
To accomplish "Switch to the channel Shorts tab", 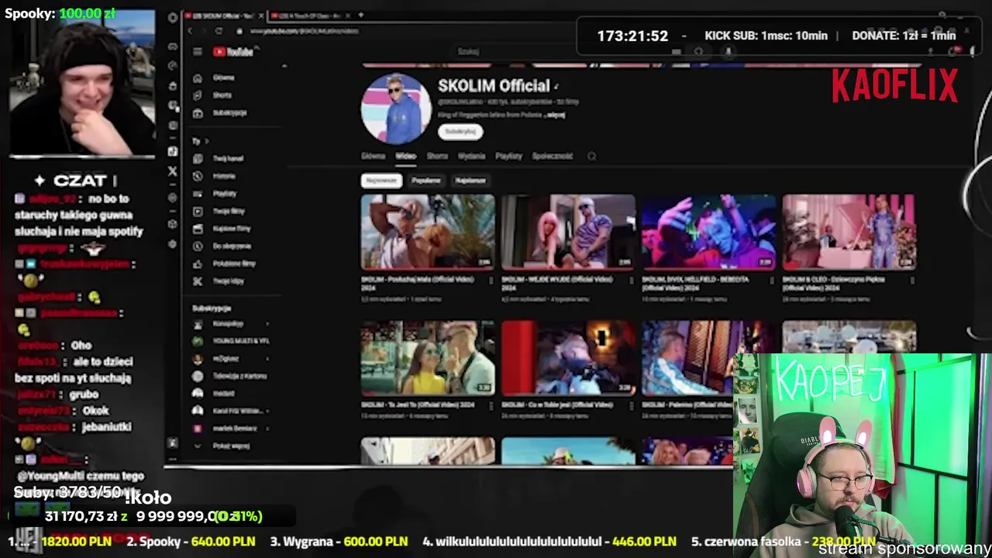I will pos(437,156).
